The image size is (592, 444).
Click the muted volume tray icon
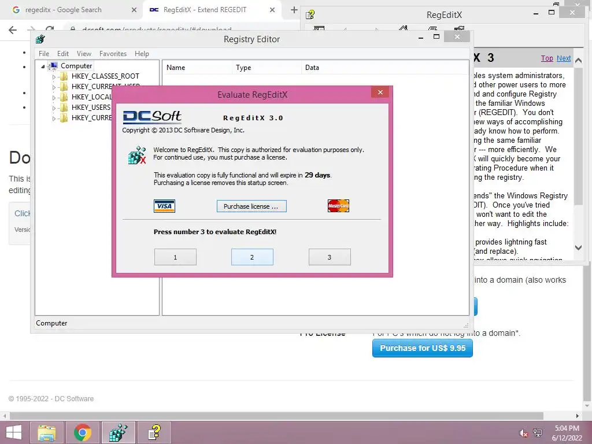(x=523, y=433)
